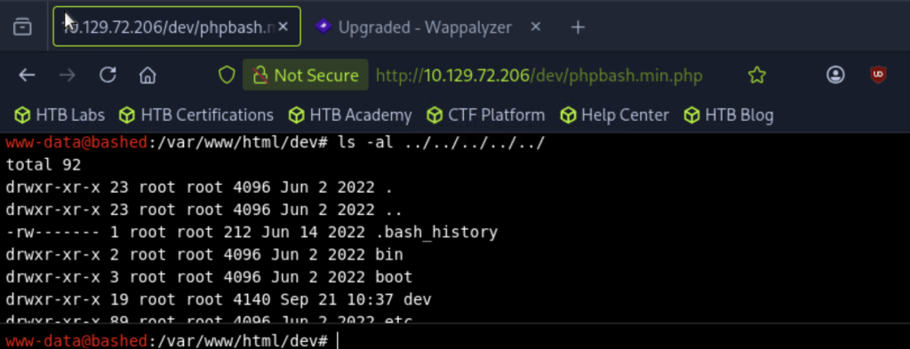Viewport: 910px width, 349px height.
Task: Click the 'dev' directory listing row
Action: [219, 300]
